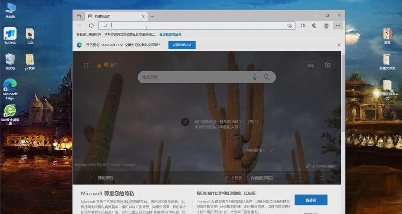Image resolution: width=402 pixels, height=214 pixels.
Task: Open the user profile avatar
Action: (x=326, y=25)
